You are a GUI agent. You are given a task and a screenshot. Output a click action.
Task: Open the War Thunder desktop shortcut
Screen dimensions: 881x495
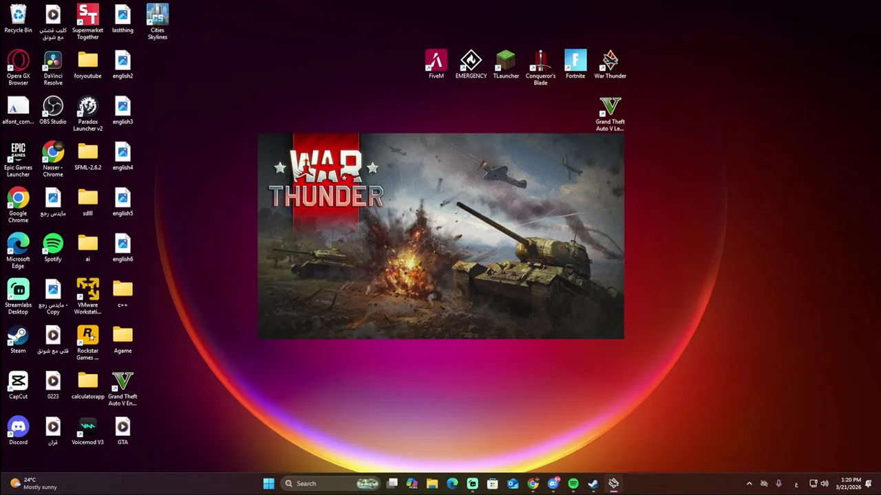pos(610,65)
